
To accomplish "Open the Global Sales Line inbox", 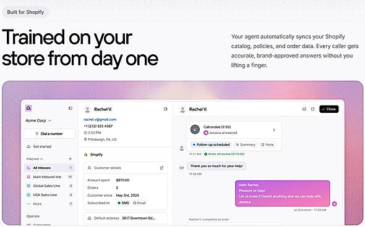I will point(49,186).
